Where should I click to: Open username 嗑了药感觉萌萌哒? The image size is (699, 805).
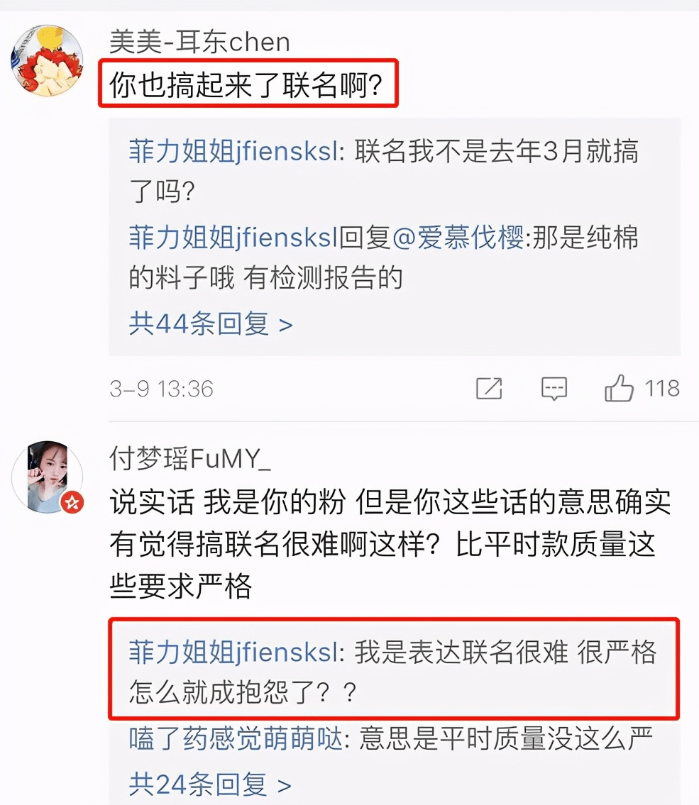point(236,739)
